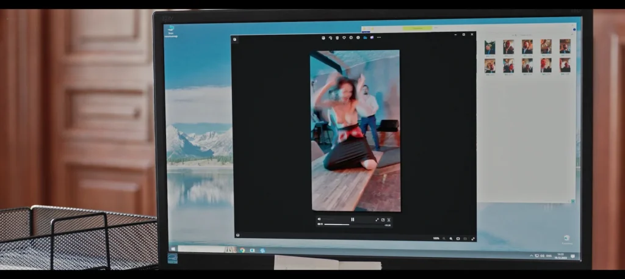Screen dimensions: 625x279
Task: Adjust the volume slider beside the speaker icon
Action: 328,219
